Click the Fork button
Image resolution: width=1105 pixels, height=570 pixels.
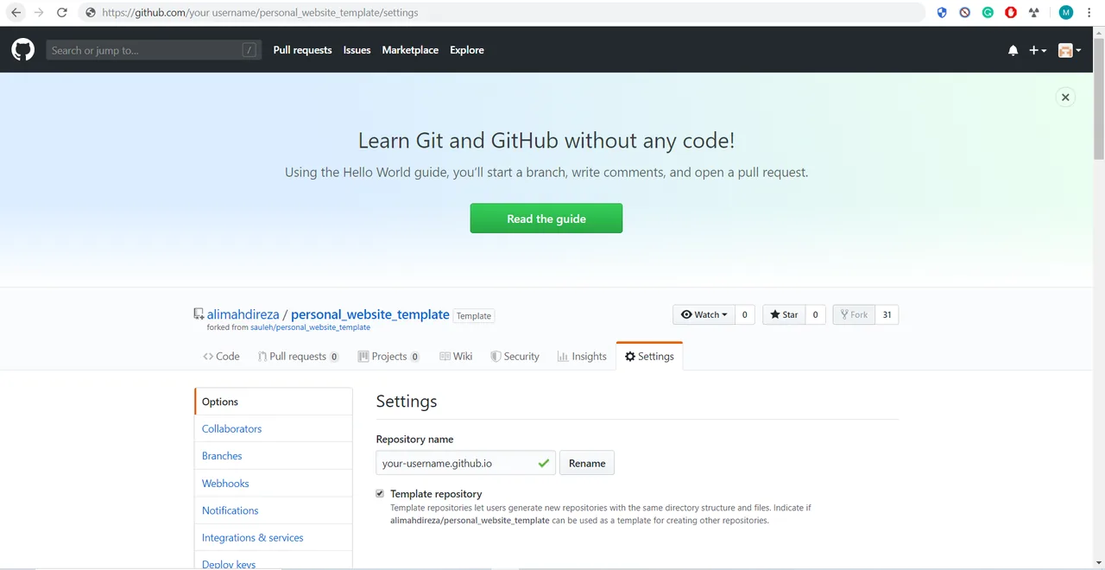coord(853,314)
